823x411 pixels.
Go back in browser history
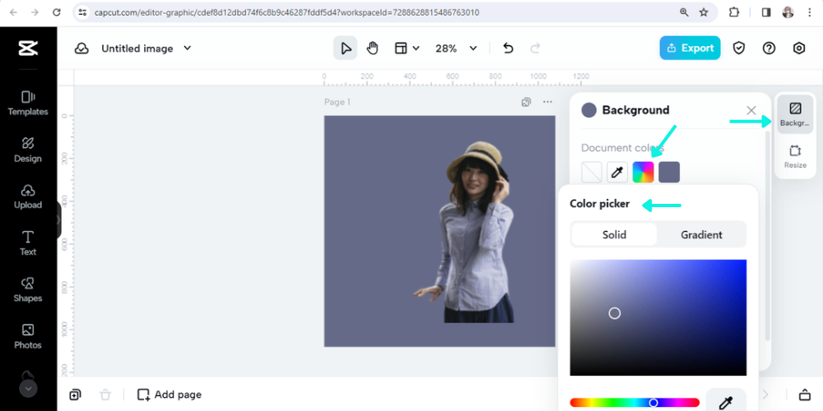point(13,12)
